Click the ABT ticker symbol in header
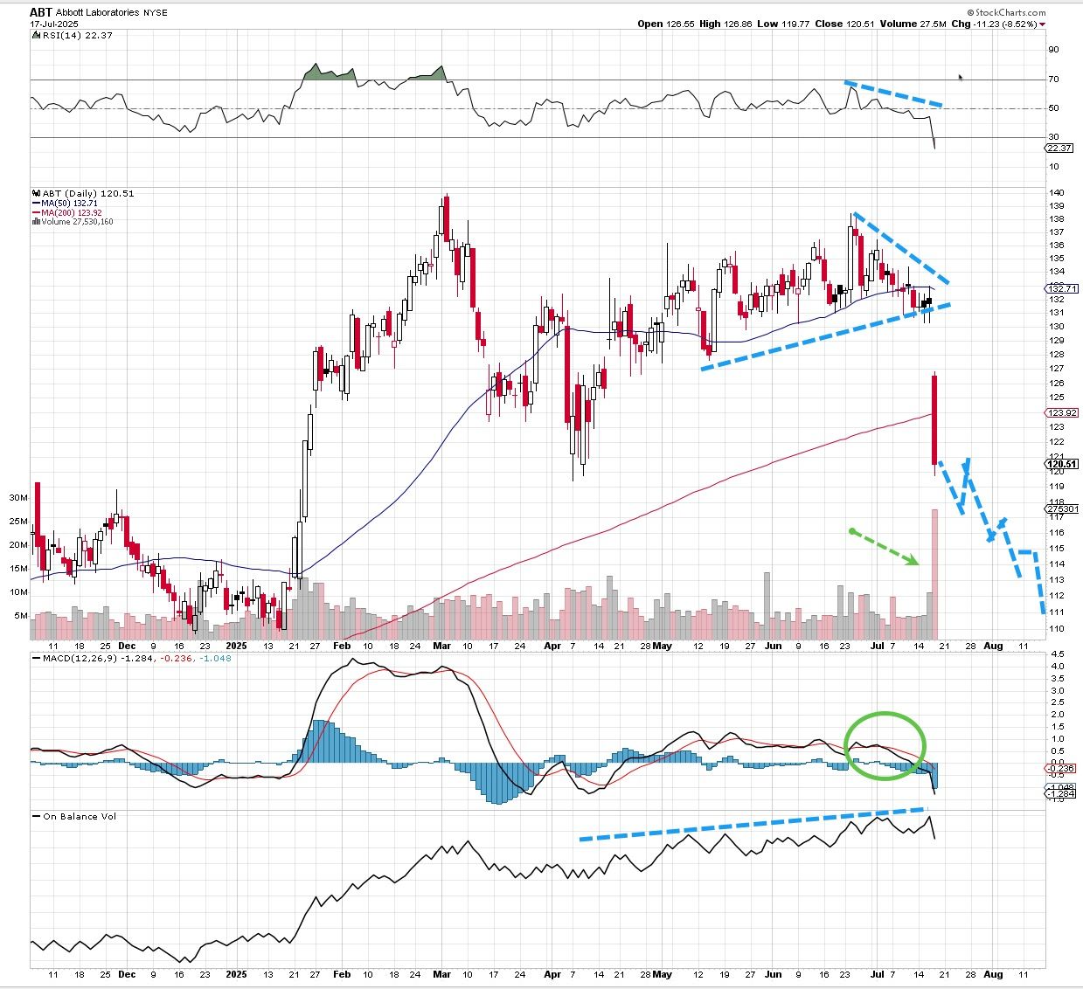The image size is (1083, 989). click(x=40, y=12)
